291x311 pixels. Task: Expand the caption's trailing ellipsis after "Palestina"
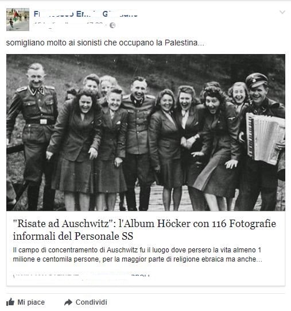point(201,44)
